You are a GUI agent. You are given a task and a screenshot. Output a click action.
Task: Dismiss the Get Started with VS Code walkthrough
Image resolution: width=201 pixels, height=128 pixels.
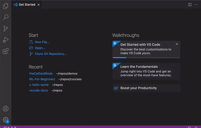(x=177, y=44)
